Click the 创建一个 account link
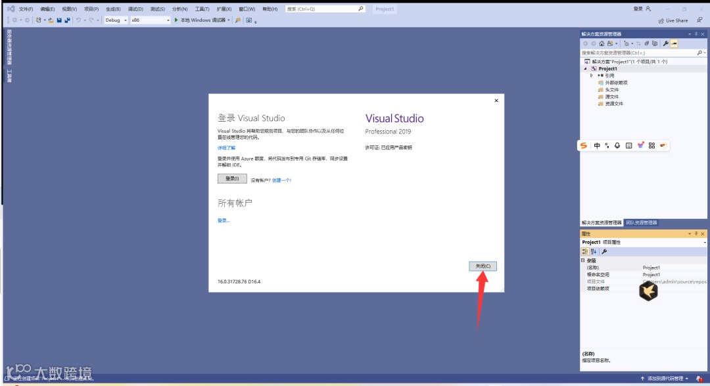 click(281, 180)
